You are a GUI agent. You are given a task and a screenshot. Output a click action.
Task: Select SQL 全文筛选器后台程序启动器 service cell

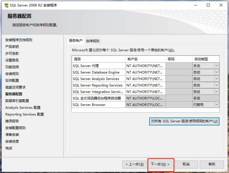point(99,98)
